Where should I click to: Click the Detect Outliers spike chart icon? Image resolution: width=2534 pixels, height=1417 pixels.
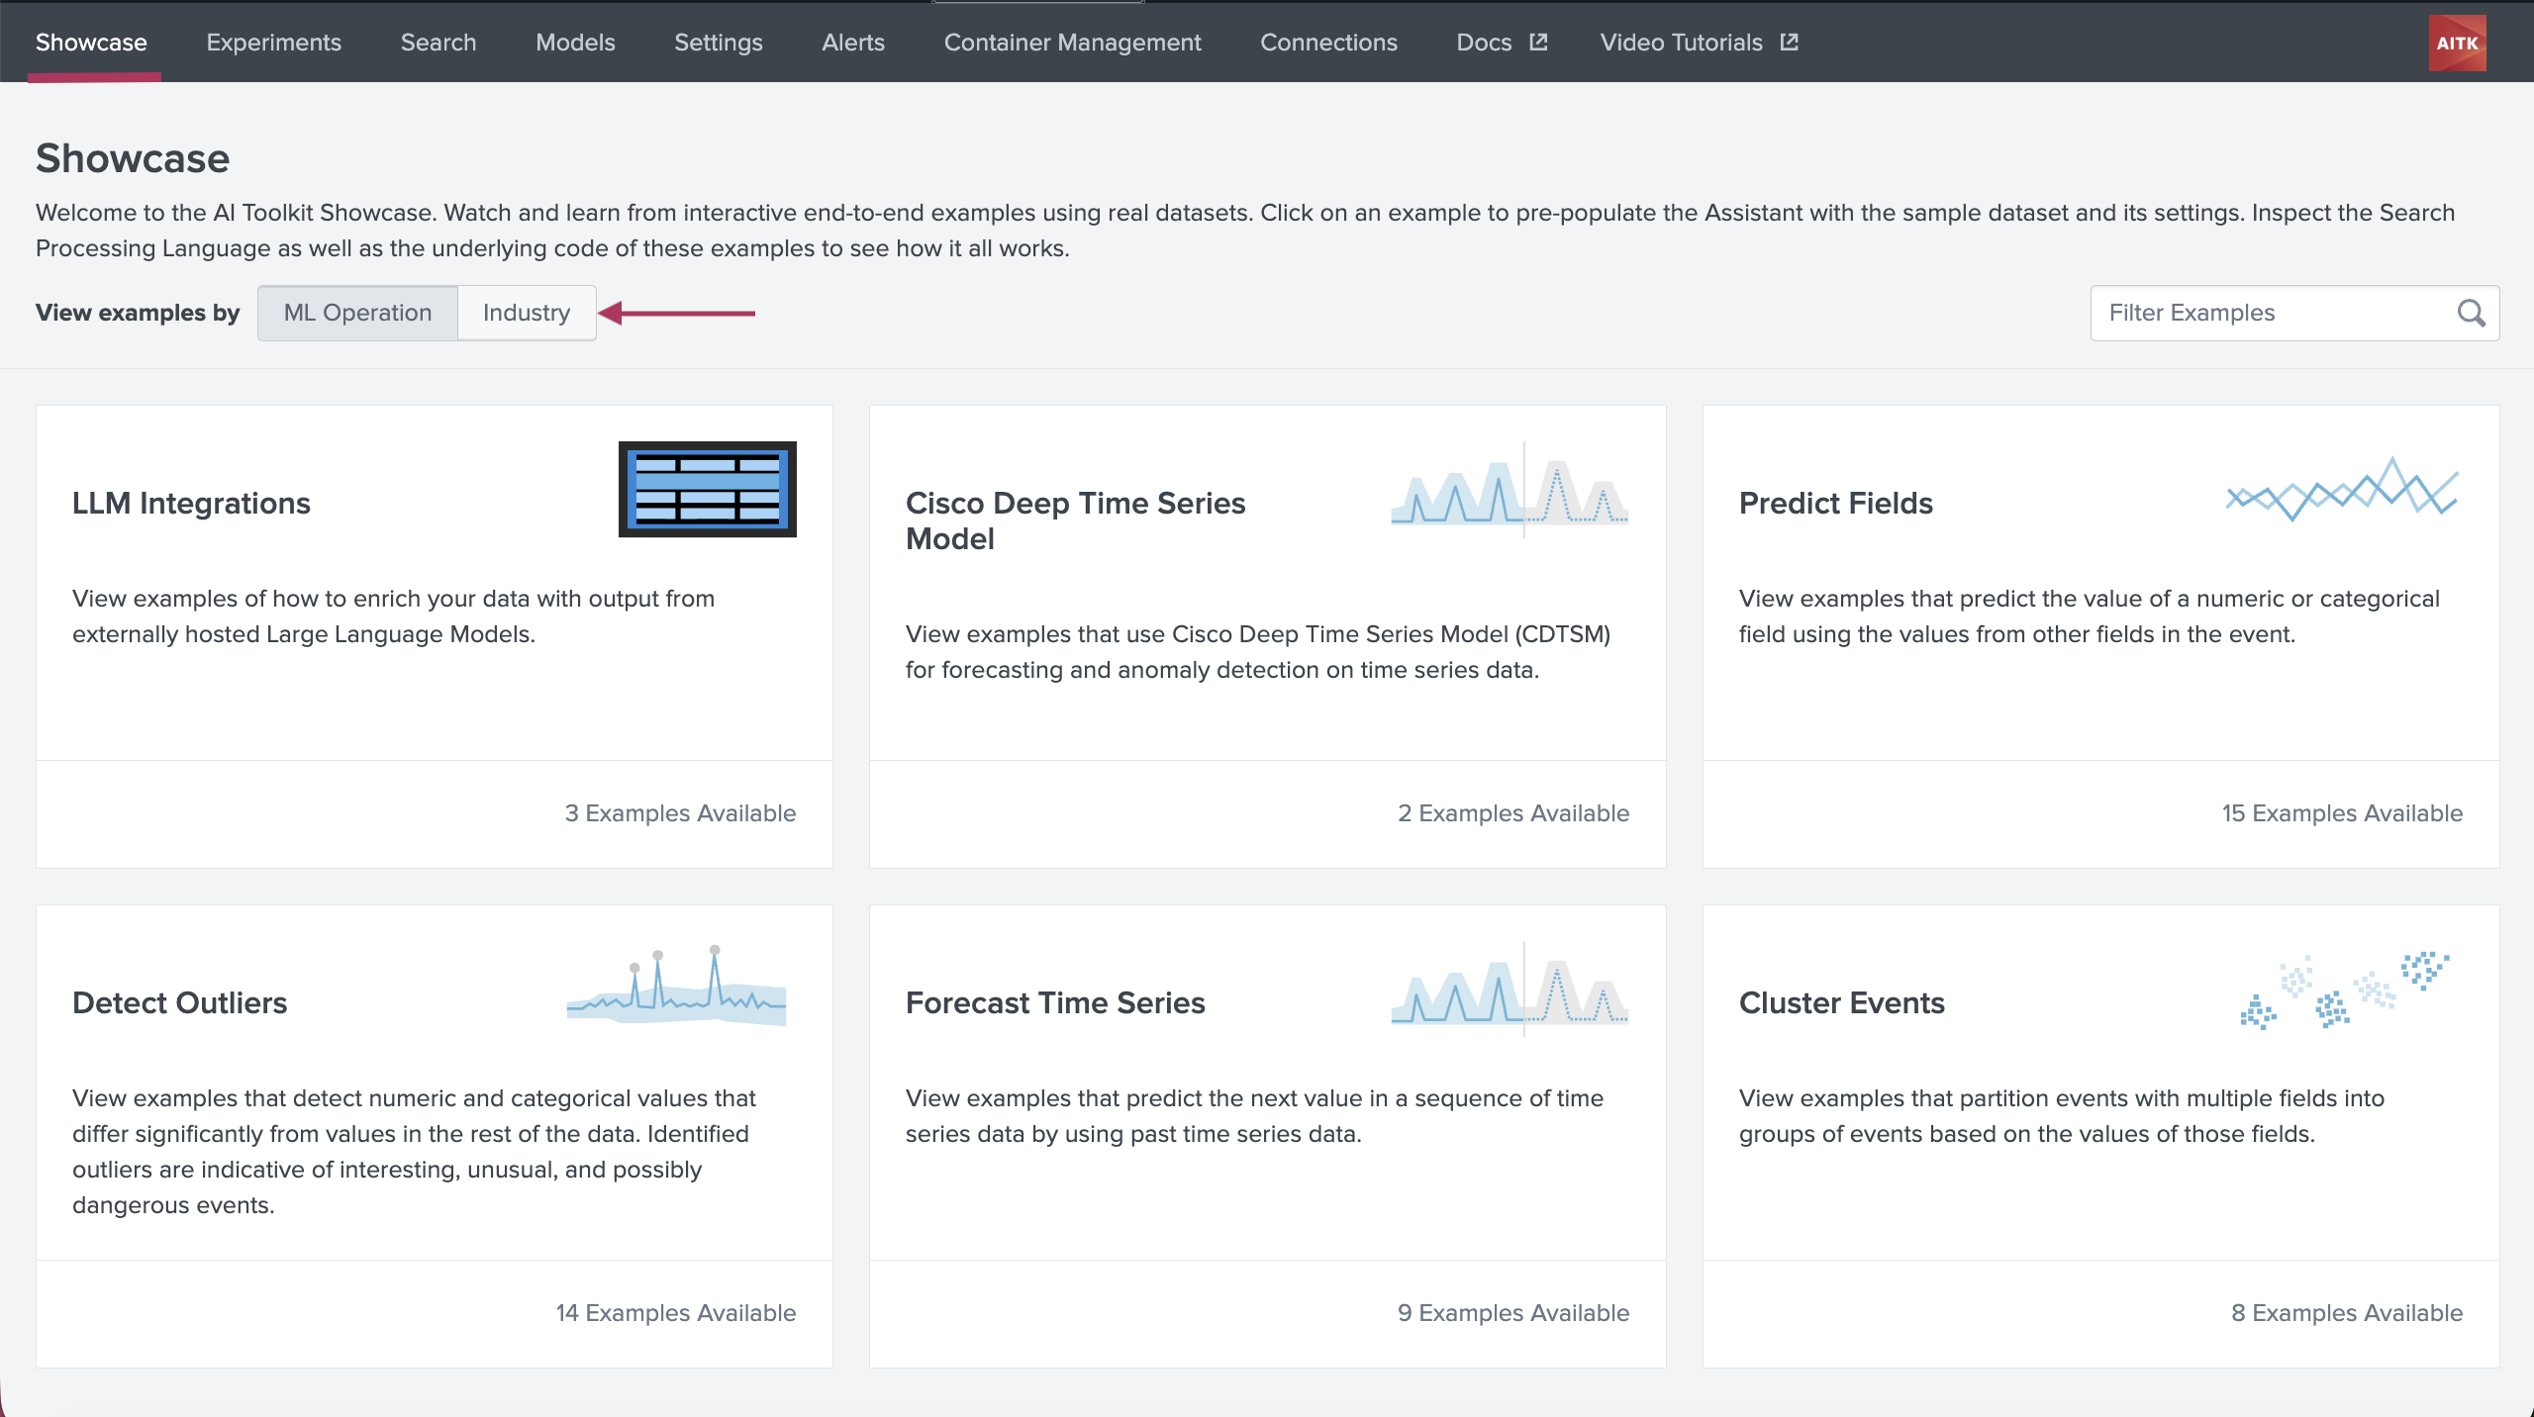coord(676,986)
